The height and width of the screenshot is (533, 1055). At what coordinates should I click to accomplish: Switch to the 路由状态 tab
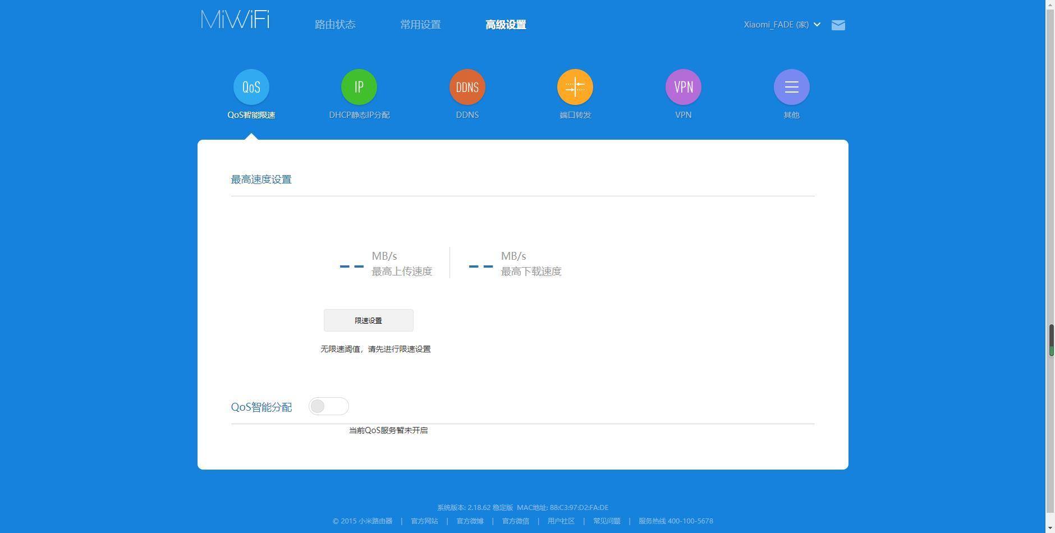[335, 25]
